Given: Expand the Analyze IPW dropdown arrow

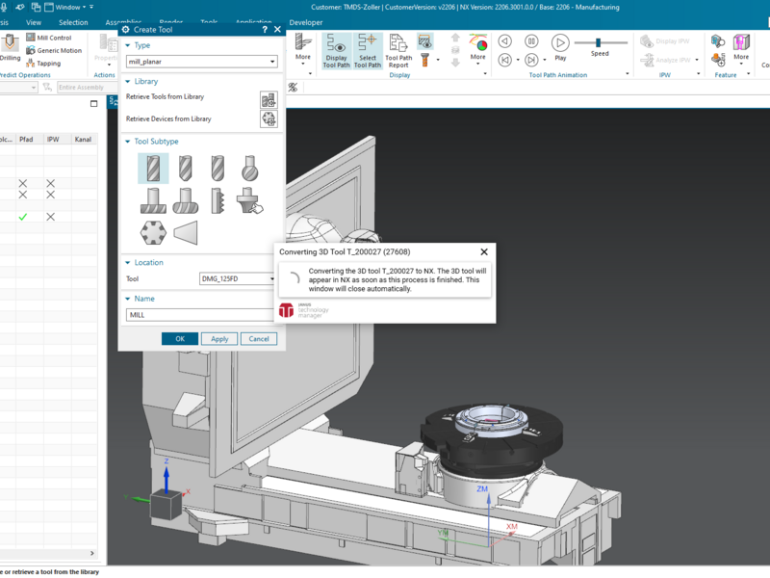Looking at the screenshot, I should [697, 61].
